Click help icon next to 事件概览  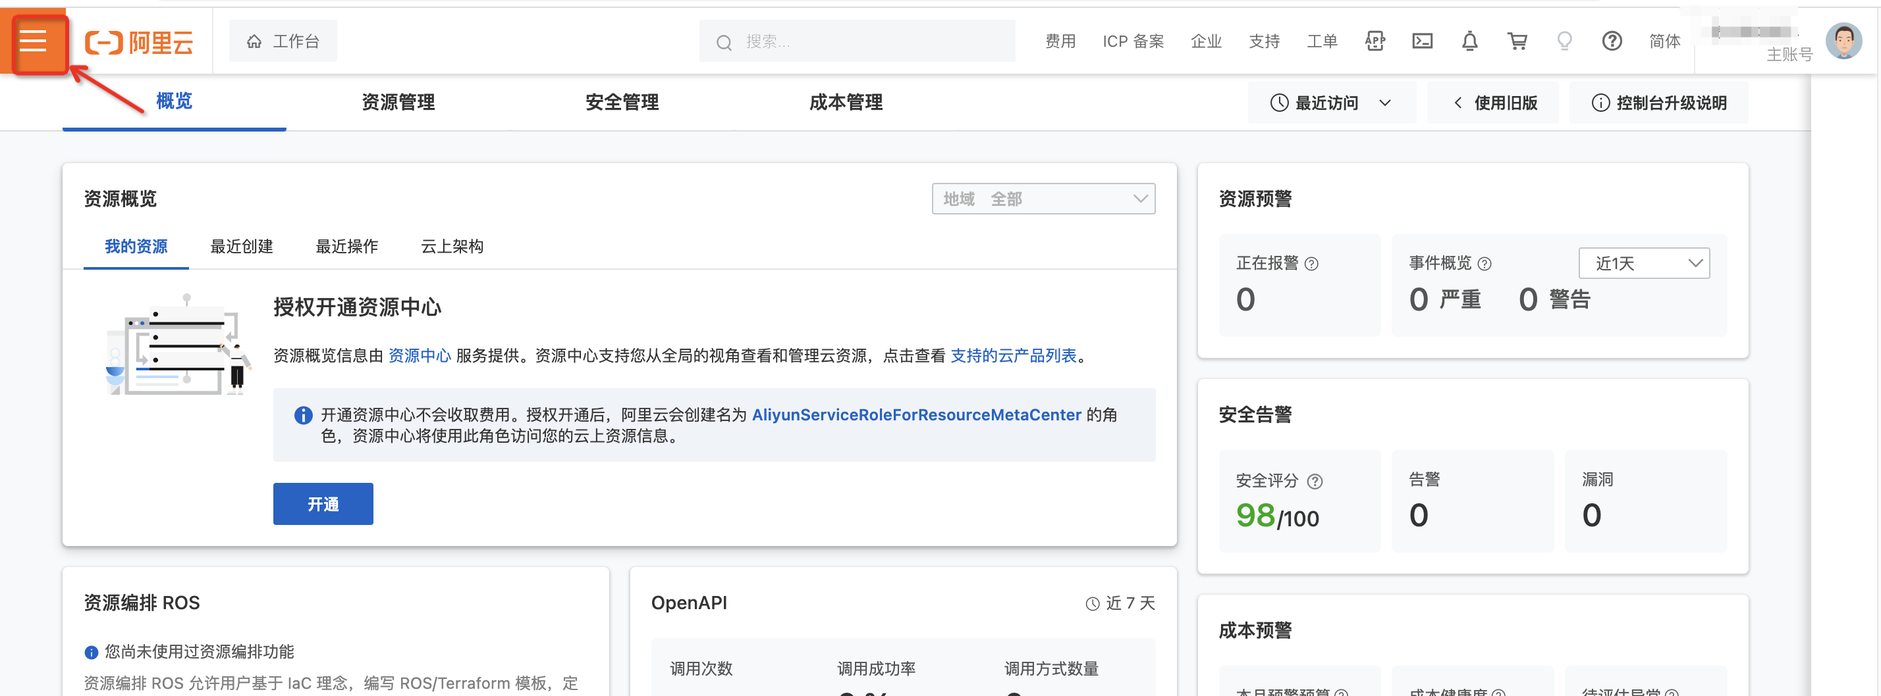(1485, 264)
